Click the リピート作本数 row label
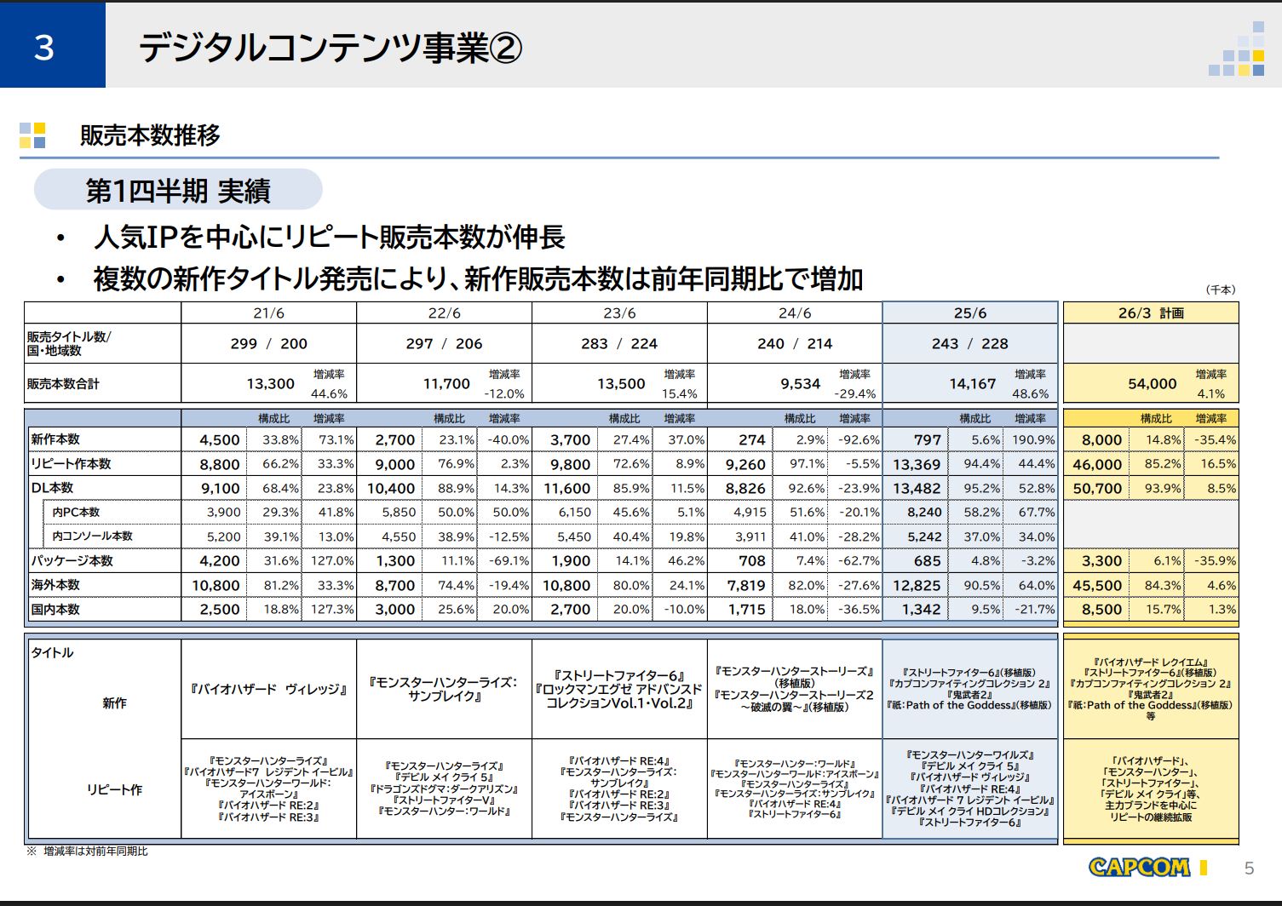 [72, 464]
